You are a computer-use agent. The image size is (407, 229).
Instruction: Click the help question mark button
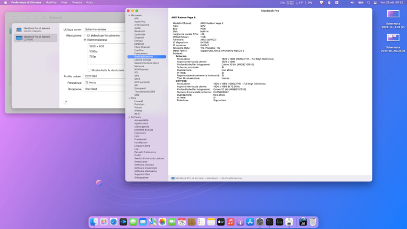65,102
